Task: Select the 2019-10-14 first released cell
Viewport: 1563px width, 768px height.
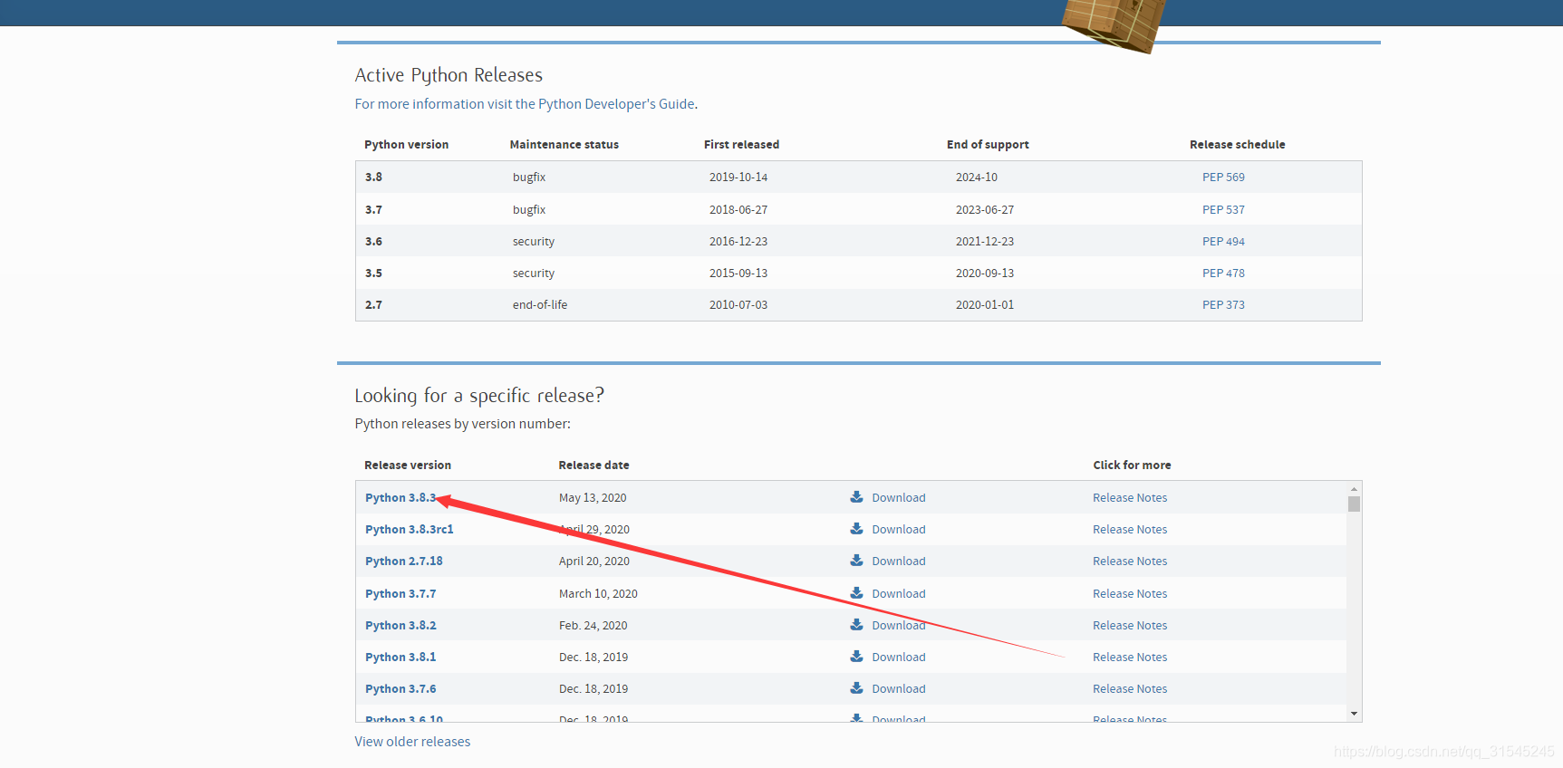Action: pyautogui.click(x=738, y=178)
